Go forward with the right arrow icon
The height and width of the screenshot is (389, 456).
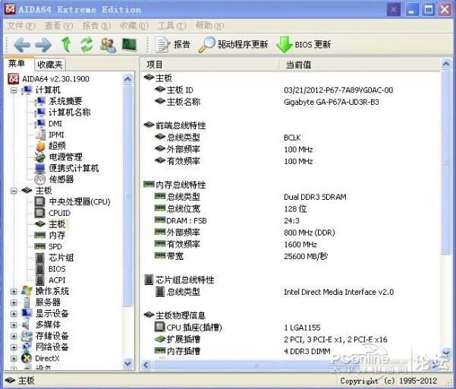(43, 45)
